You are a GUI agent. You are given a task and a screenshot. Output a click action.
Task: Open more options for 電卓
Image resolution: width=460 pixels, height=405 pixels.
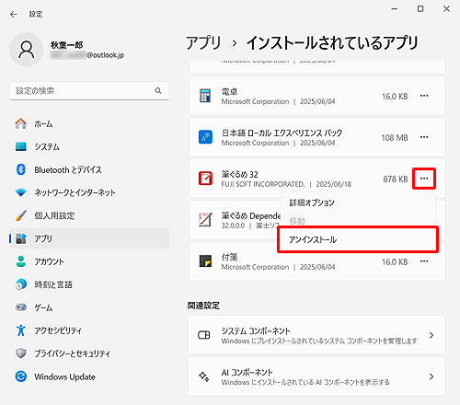424,96
